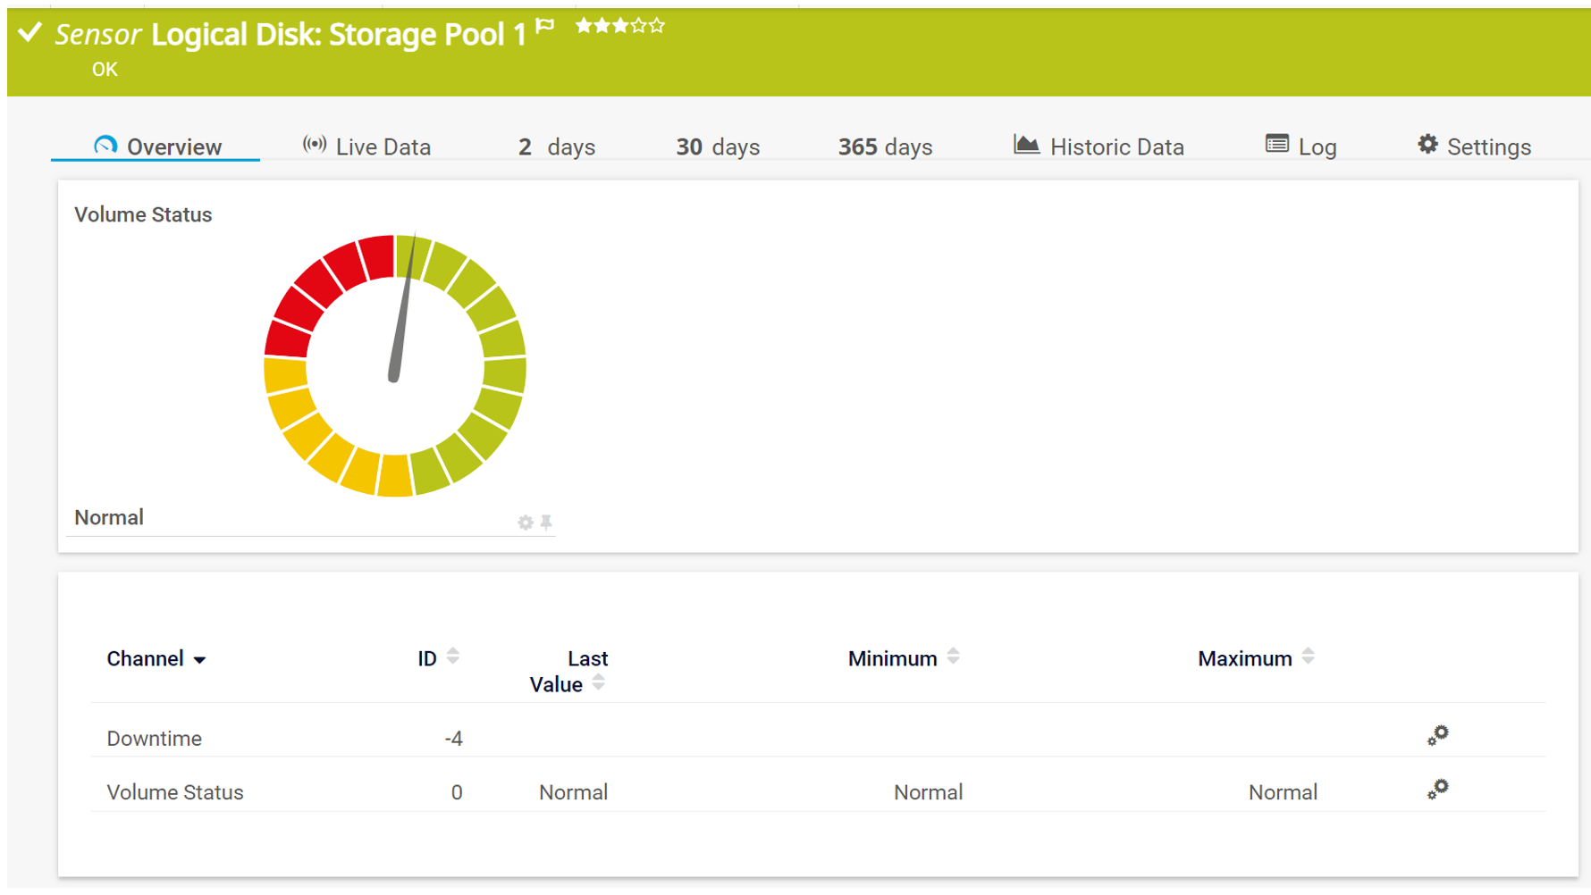The image size is (1591, 895).
Task: Sort by Last Value column arrows
Action: pyautogui.click(x=599, y=683)
